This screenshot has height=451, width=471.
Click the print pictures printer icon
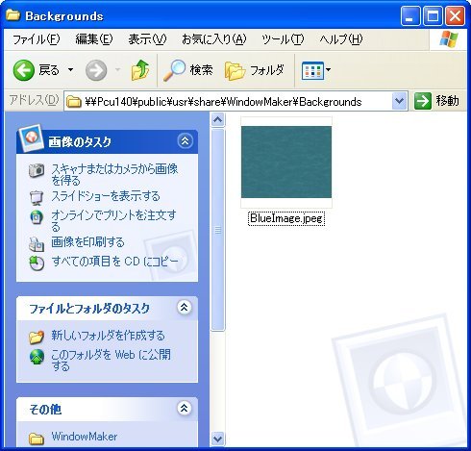pyautogui.click(x=37, y=243)
